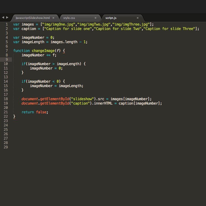Click imageLength in the line 10 condition
Screen dimensions: 206x206
click(68, 64)
